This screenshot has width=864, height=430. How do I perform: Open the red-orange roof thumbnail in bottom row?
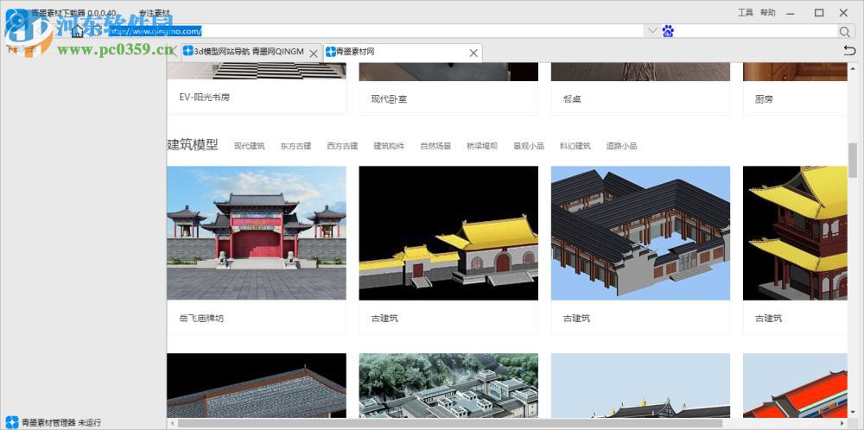tap(795, 385)
